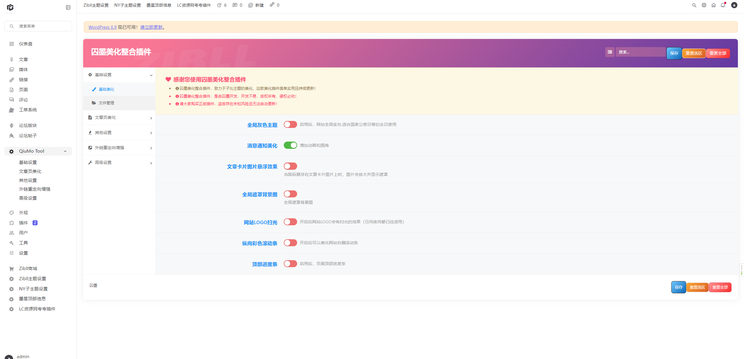The height and width of the screenshot is (359, 744).
Task: Click the sidebar collapse icon
Action: pyautogui.click(x=68, y=8)
